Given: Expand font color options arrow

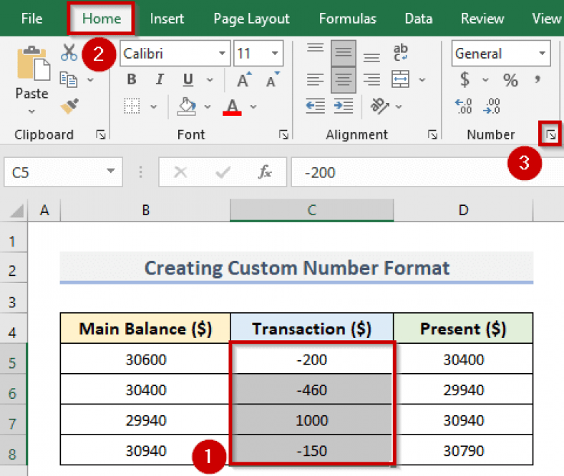Looking at the screenshot, I should pos(253,106).
